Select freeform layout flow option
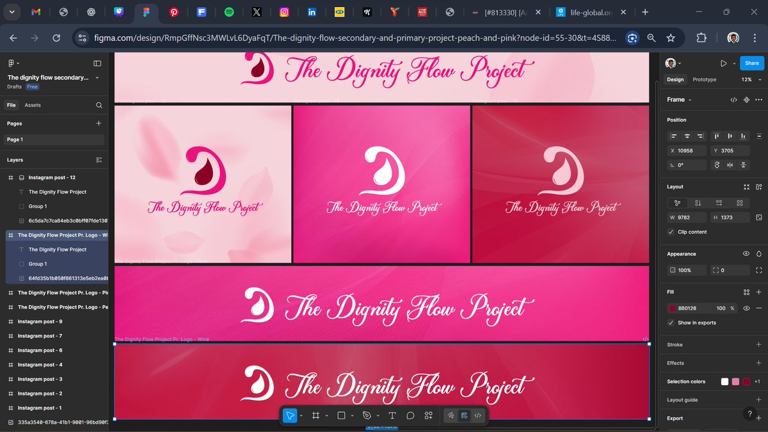 (x=677, y=203)
